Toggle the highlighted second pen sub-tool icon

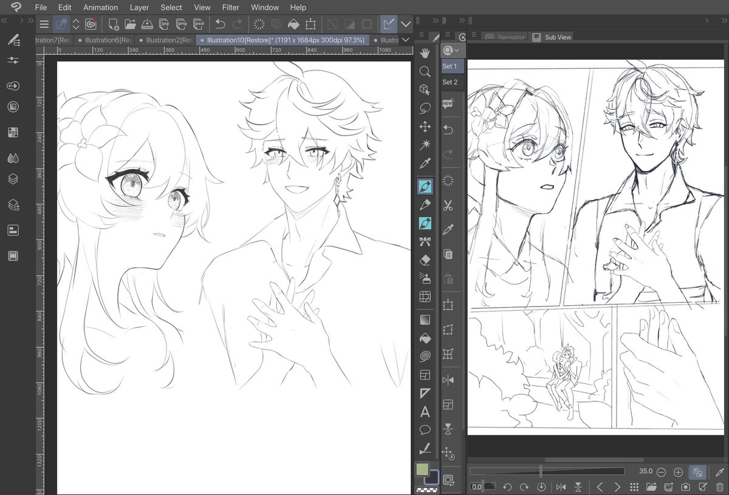(x=425, y=223)
